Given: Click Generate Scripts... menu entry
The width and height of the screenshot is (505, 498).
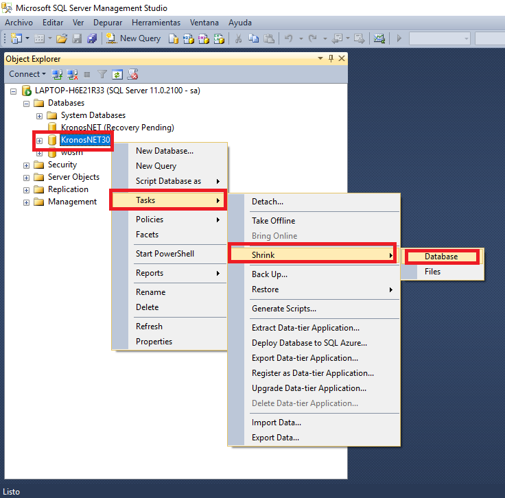Looking at the screenshot, I should pyautogui.click(x=314, y=309).
